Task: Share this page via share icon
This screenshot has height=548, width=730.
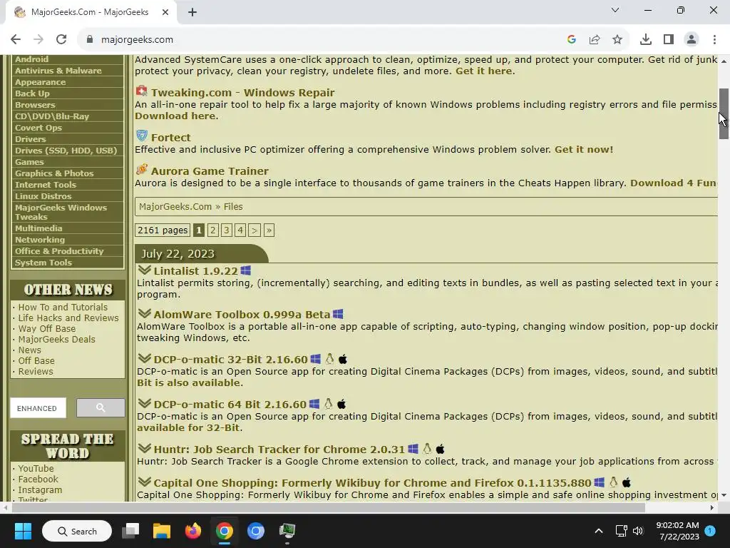Action: click(595, 40)
